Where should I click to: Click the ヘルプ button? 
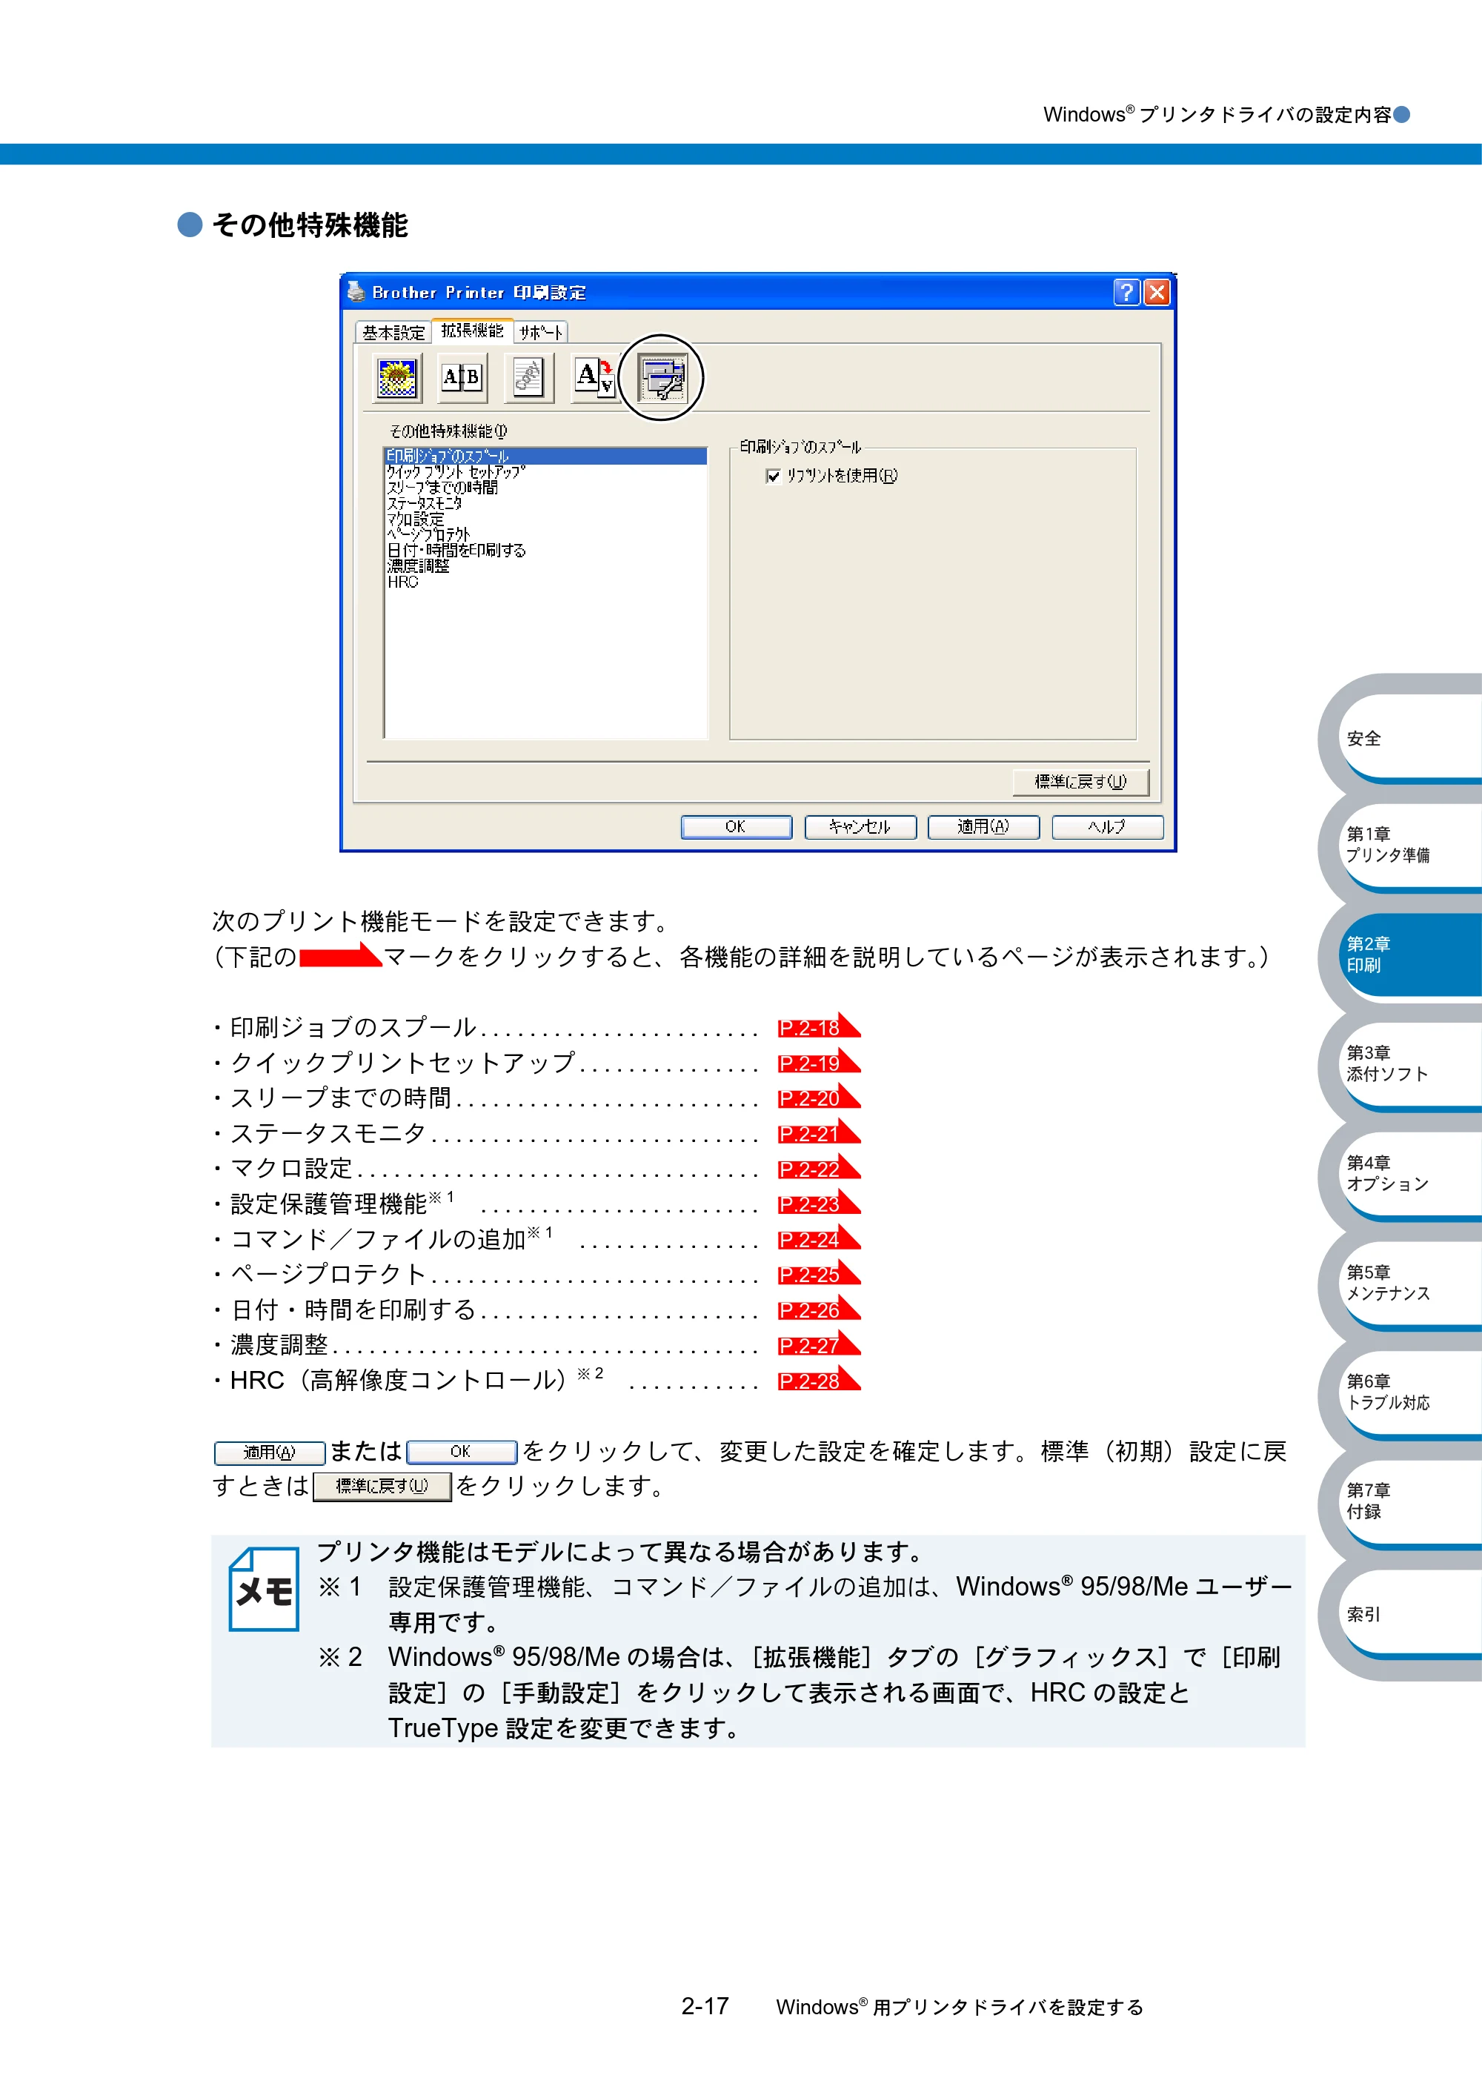pos(1107,827)
